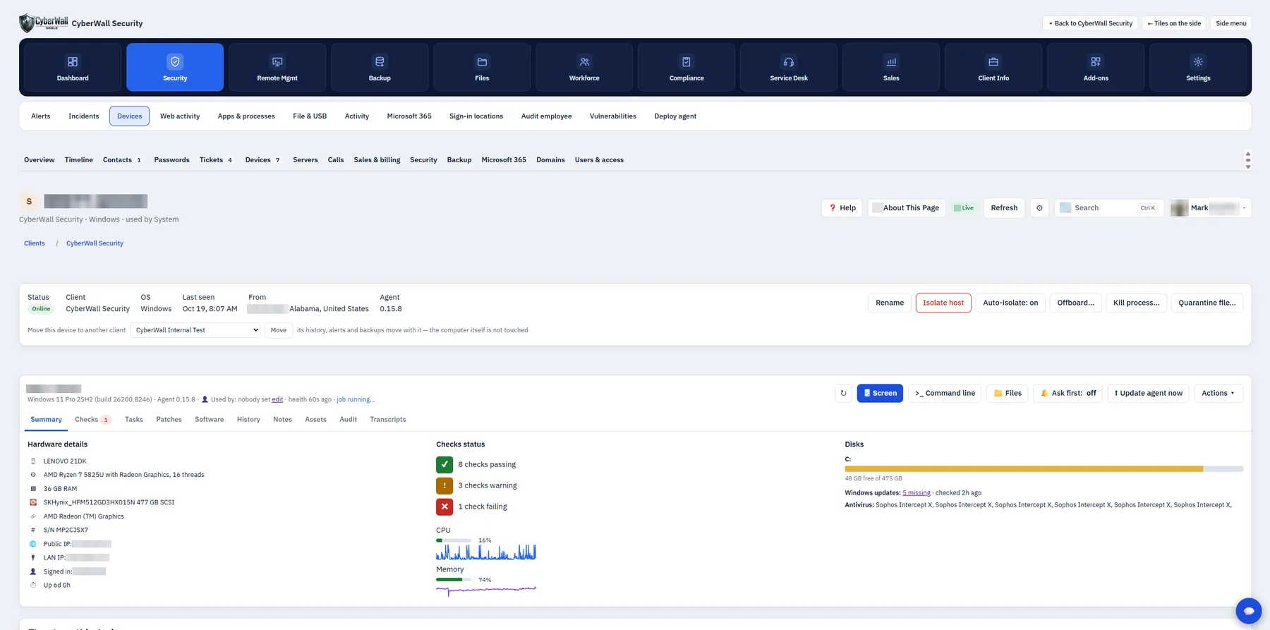Open the Compliance tile

click(687, 68)
